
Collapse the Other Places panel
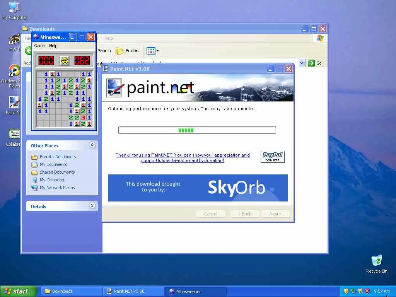(x=92, y=145)
